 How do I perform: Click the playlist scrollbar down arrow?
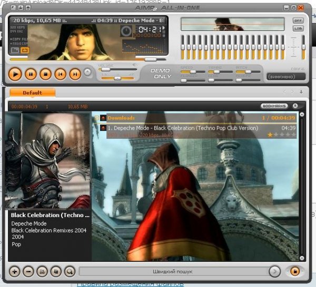click(x=302, y=258)
